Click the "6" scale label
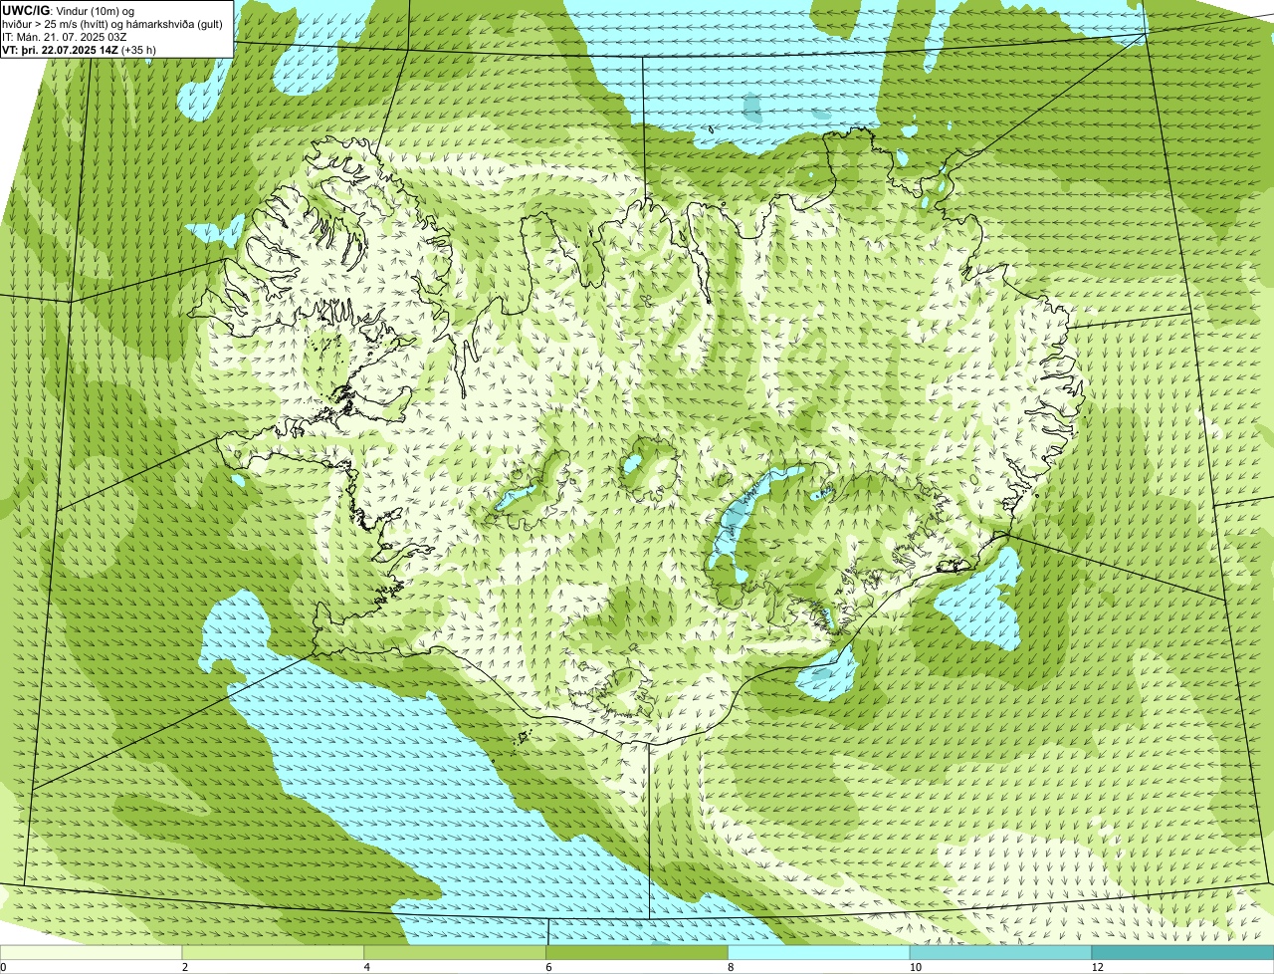This screenshot has height=974, width=1274. (548, 967)
